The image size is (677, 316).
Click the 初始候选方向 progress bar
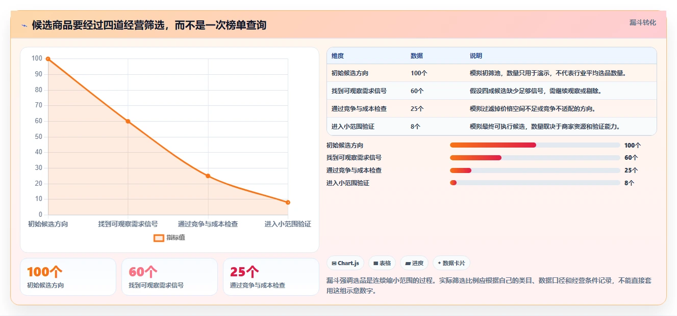tap(535, 145)
